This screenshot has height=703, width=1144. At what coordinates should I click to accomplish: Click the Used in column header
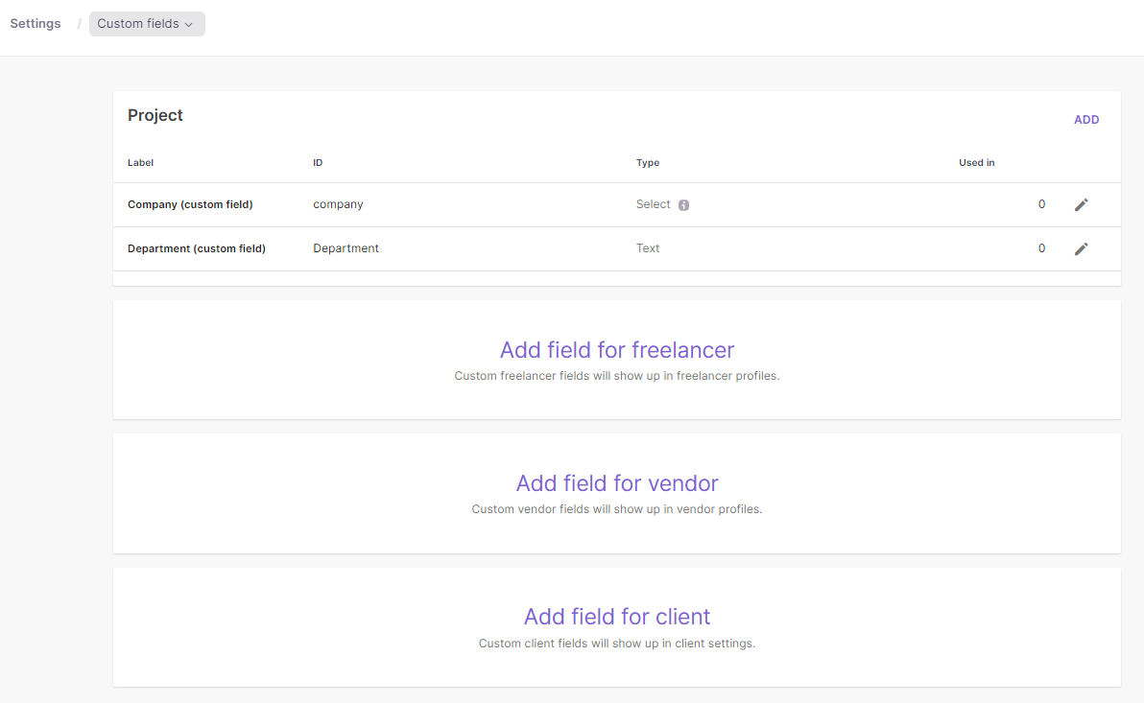tap(977, 163)
